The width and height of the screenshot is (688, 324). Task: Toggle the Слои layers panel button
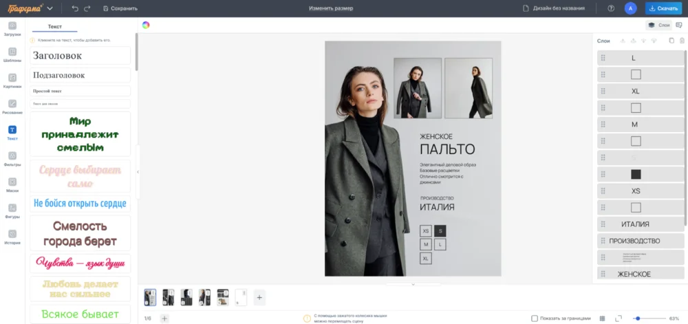point(659,25)
